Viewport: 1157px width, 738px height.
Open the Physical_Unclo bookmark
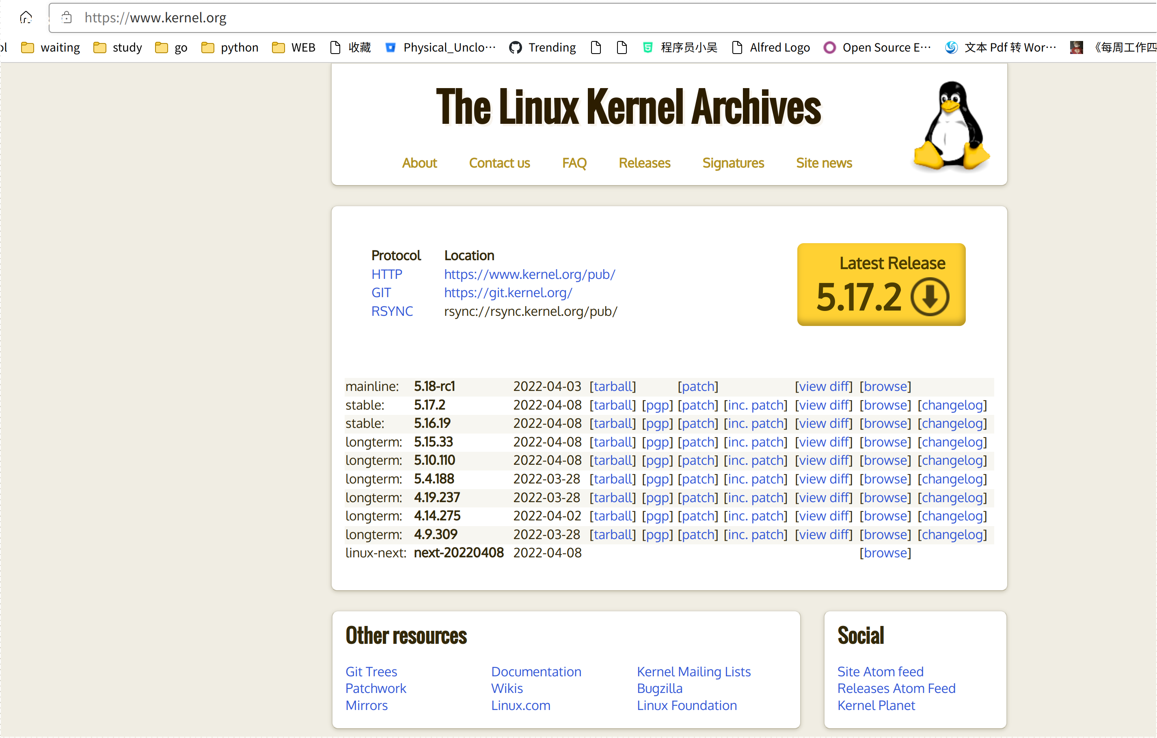[440, 47]
